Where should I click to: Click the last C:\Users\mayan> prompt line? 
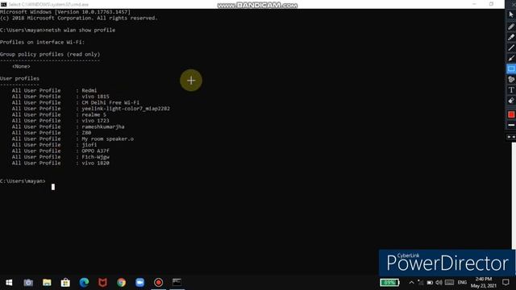(x=23, y=181)
